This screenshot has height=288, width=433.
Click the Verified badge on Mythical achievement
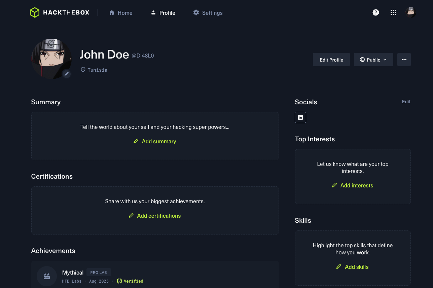130,281
